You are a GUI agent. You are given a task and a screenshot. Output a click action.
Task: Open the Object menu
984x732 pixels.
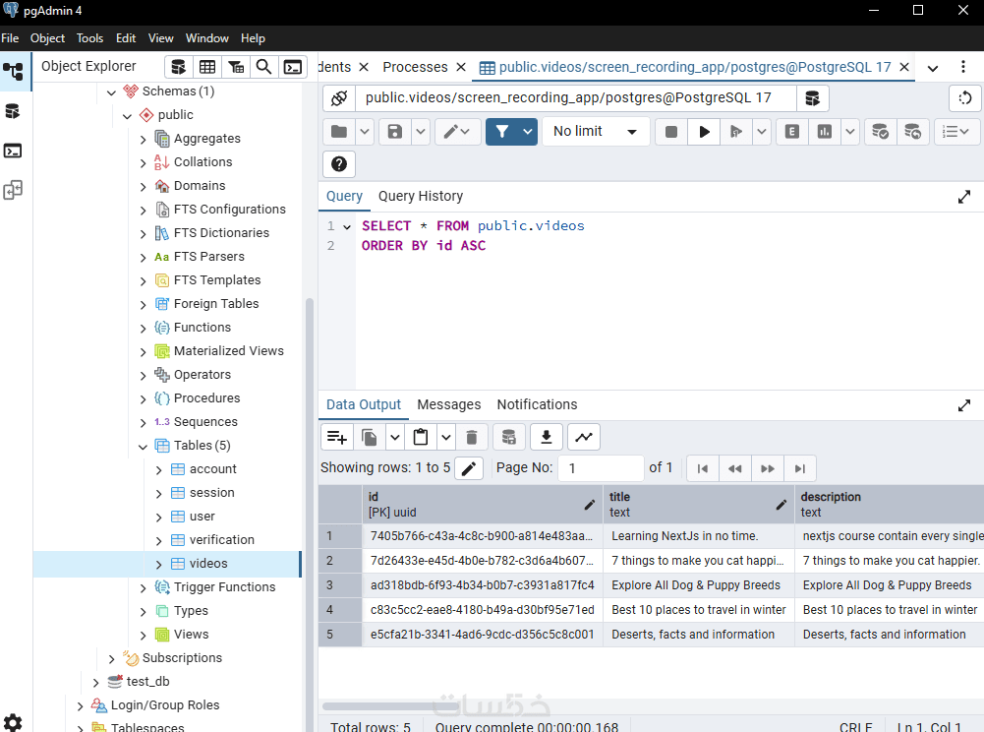pos(48,38)
